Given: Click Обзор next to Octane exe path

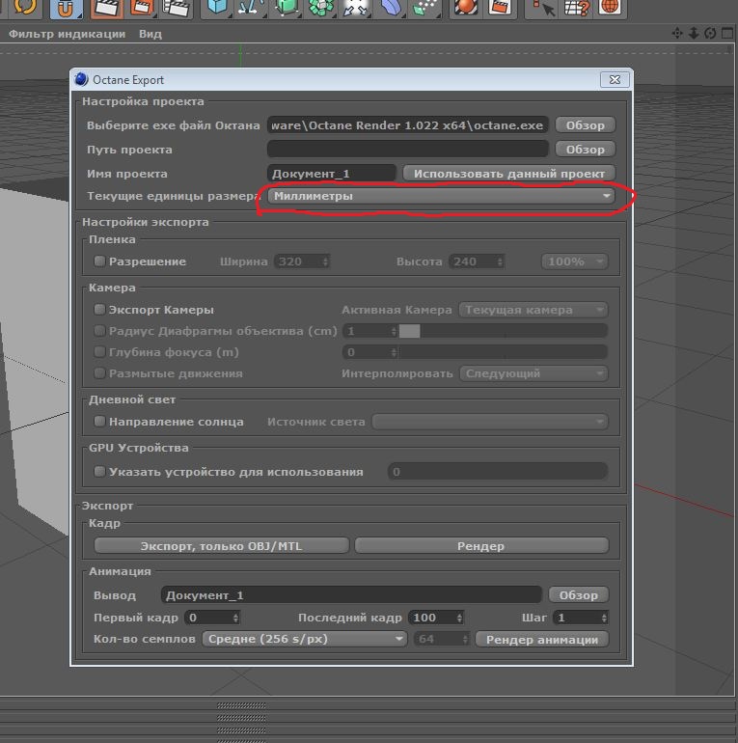Looking at the screenshot, I should (585, 124).
